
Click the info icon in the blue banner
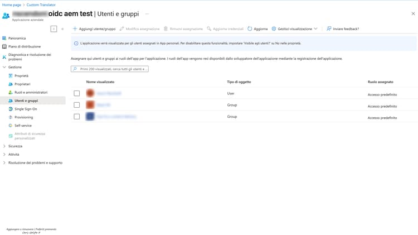(x=76, y=44)
